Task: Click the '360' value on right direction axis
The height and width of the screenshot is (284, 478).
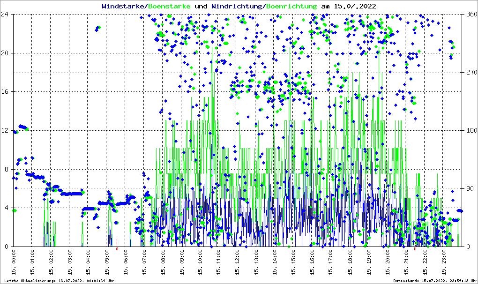Action: click(471, 14)
